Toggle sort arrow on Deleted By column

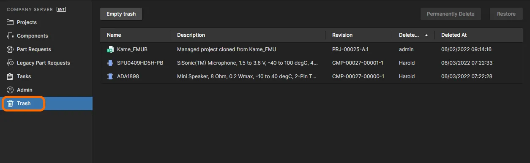[426, 35]
